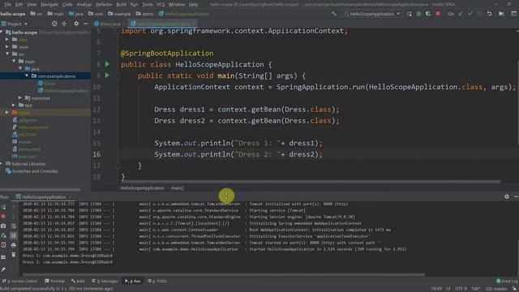This screenshot has height=292, width=519.
Task: Open the Navigate menu
Action: [x=49, y=4]
